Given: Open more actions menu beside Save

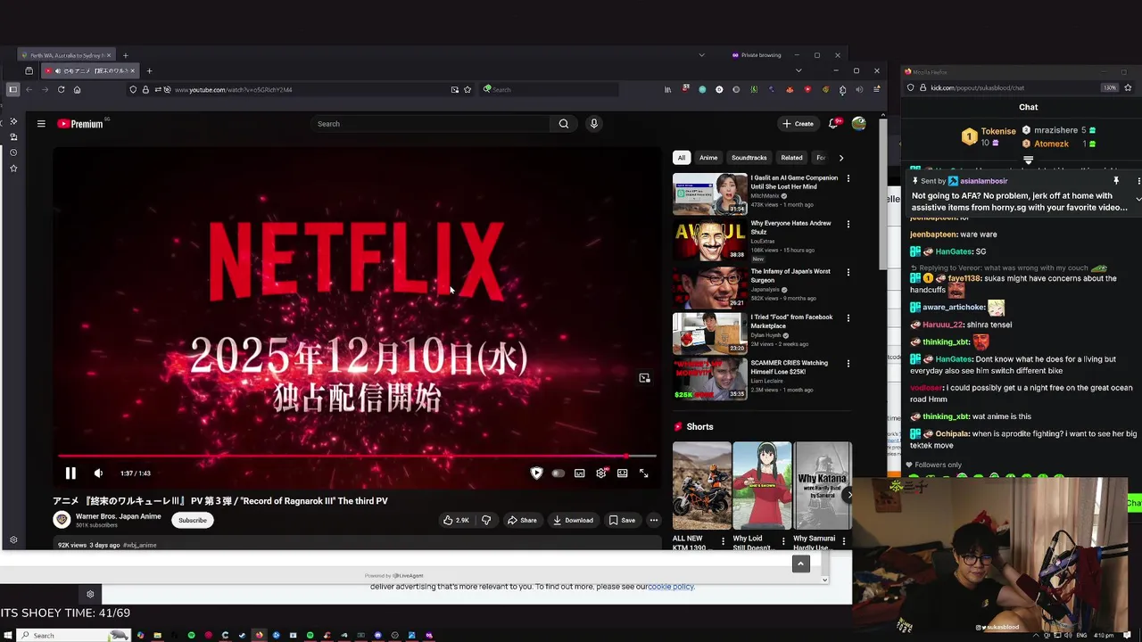Looking at the screenshot, I should coord(654,520).
